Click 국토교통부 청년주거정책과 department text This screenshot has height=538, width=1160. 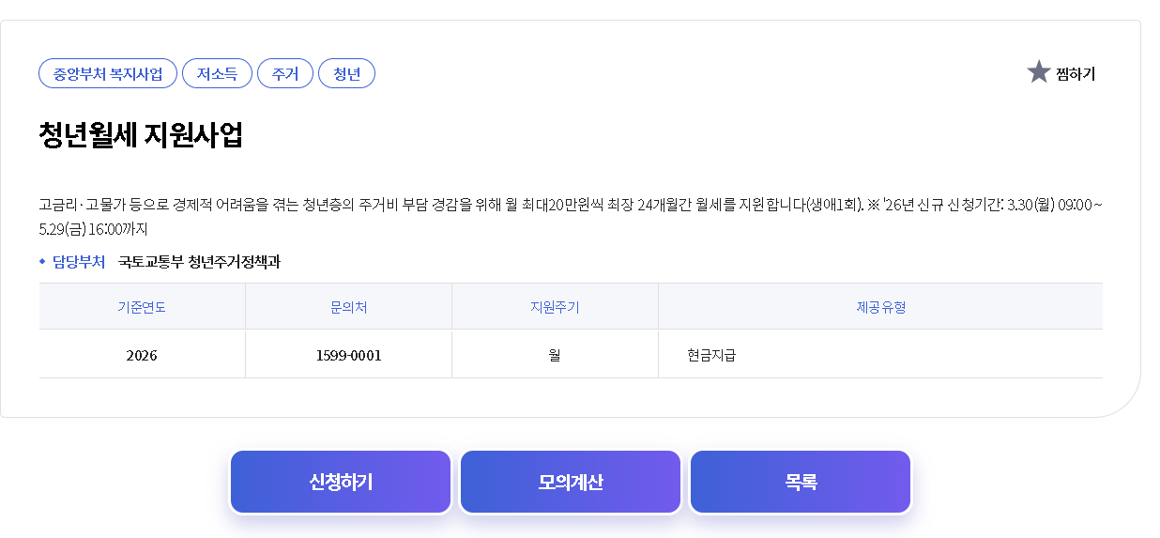point(199,262)
